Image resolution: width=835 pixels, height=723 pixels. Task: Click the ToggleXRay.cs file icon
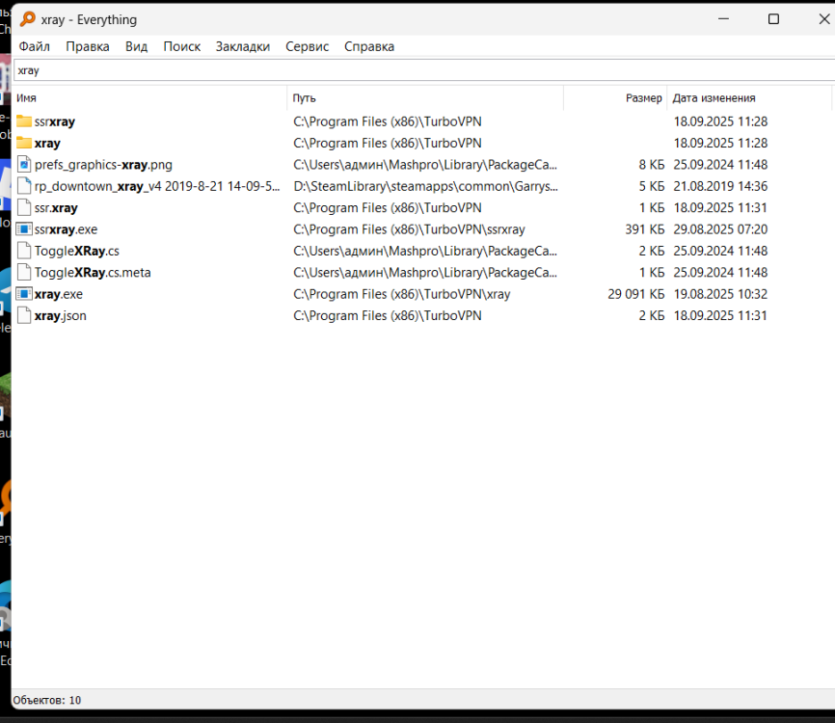click(24, 251)
